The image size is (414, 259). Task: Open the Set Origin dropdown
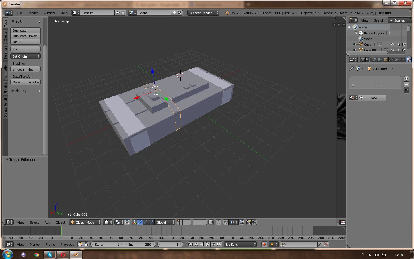tap(25, 56)
